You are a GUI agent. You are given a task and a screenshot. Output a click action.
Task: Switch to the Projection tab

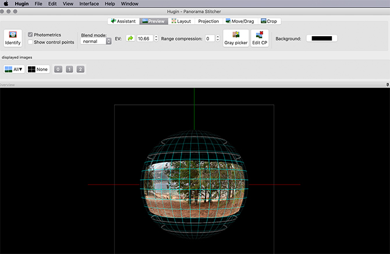point(208,22)
